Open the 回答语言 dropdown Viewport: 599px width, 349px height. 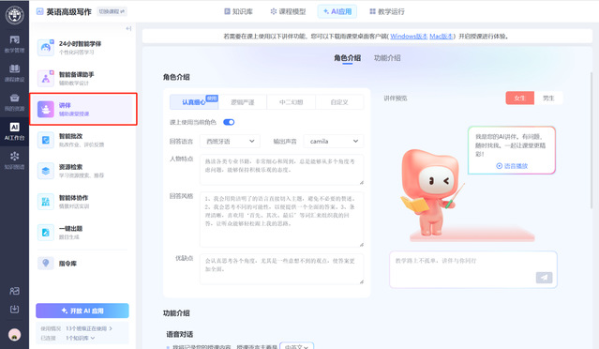pos(231,141)
